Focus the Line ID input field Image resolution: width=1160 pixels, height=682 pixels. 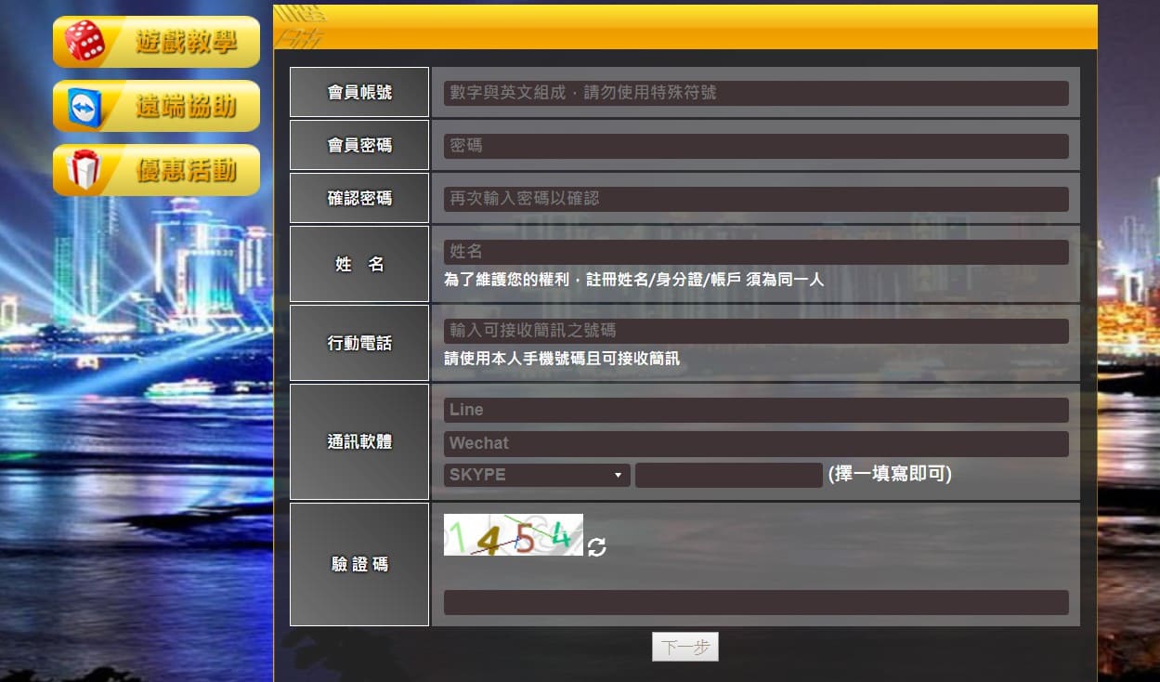tap(756, 410)
